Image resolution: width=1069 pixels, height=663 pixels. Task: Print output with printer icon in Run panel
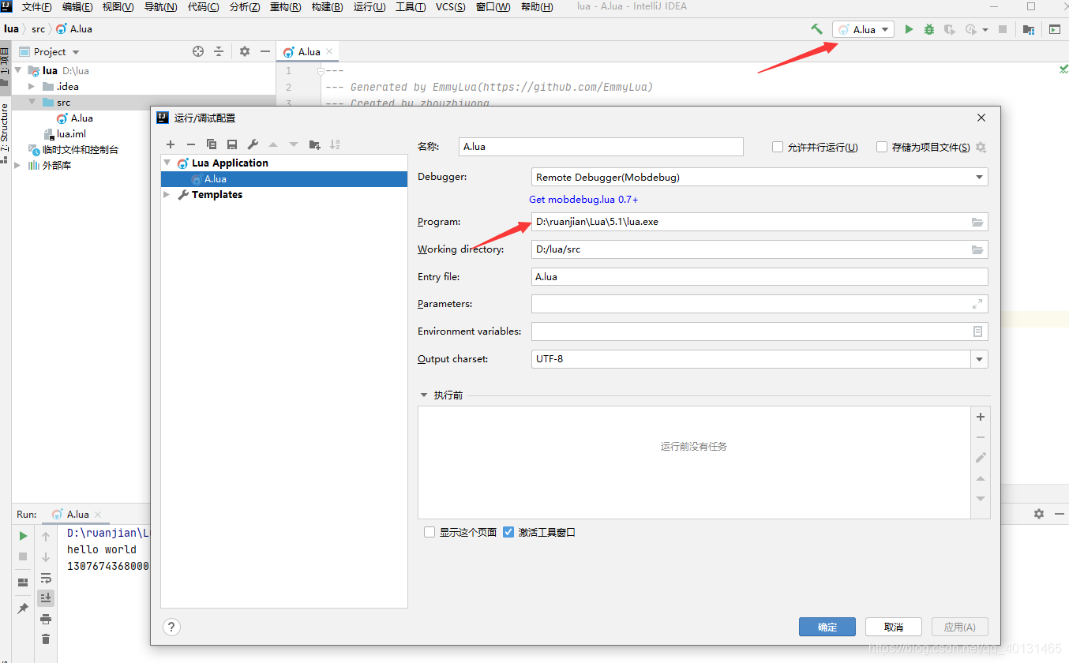tap(46, 619)
